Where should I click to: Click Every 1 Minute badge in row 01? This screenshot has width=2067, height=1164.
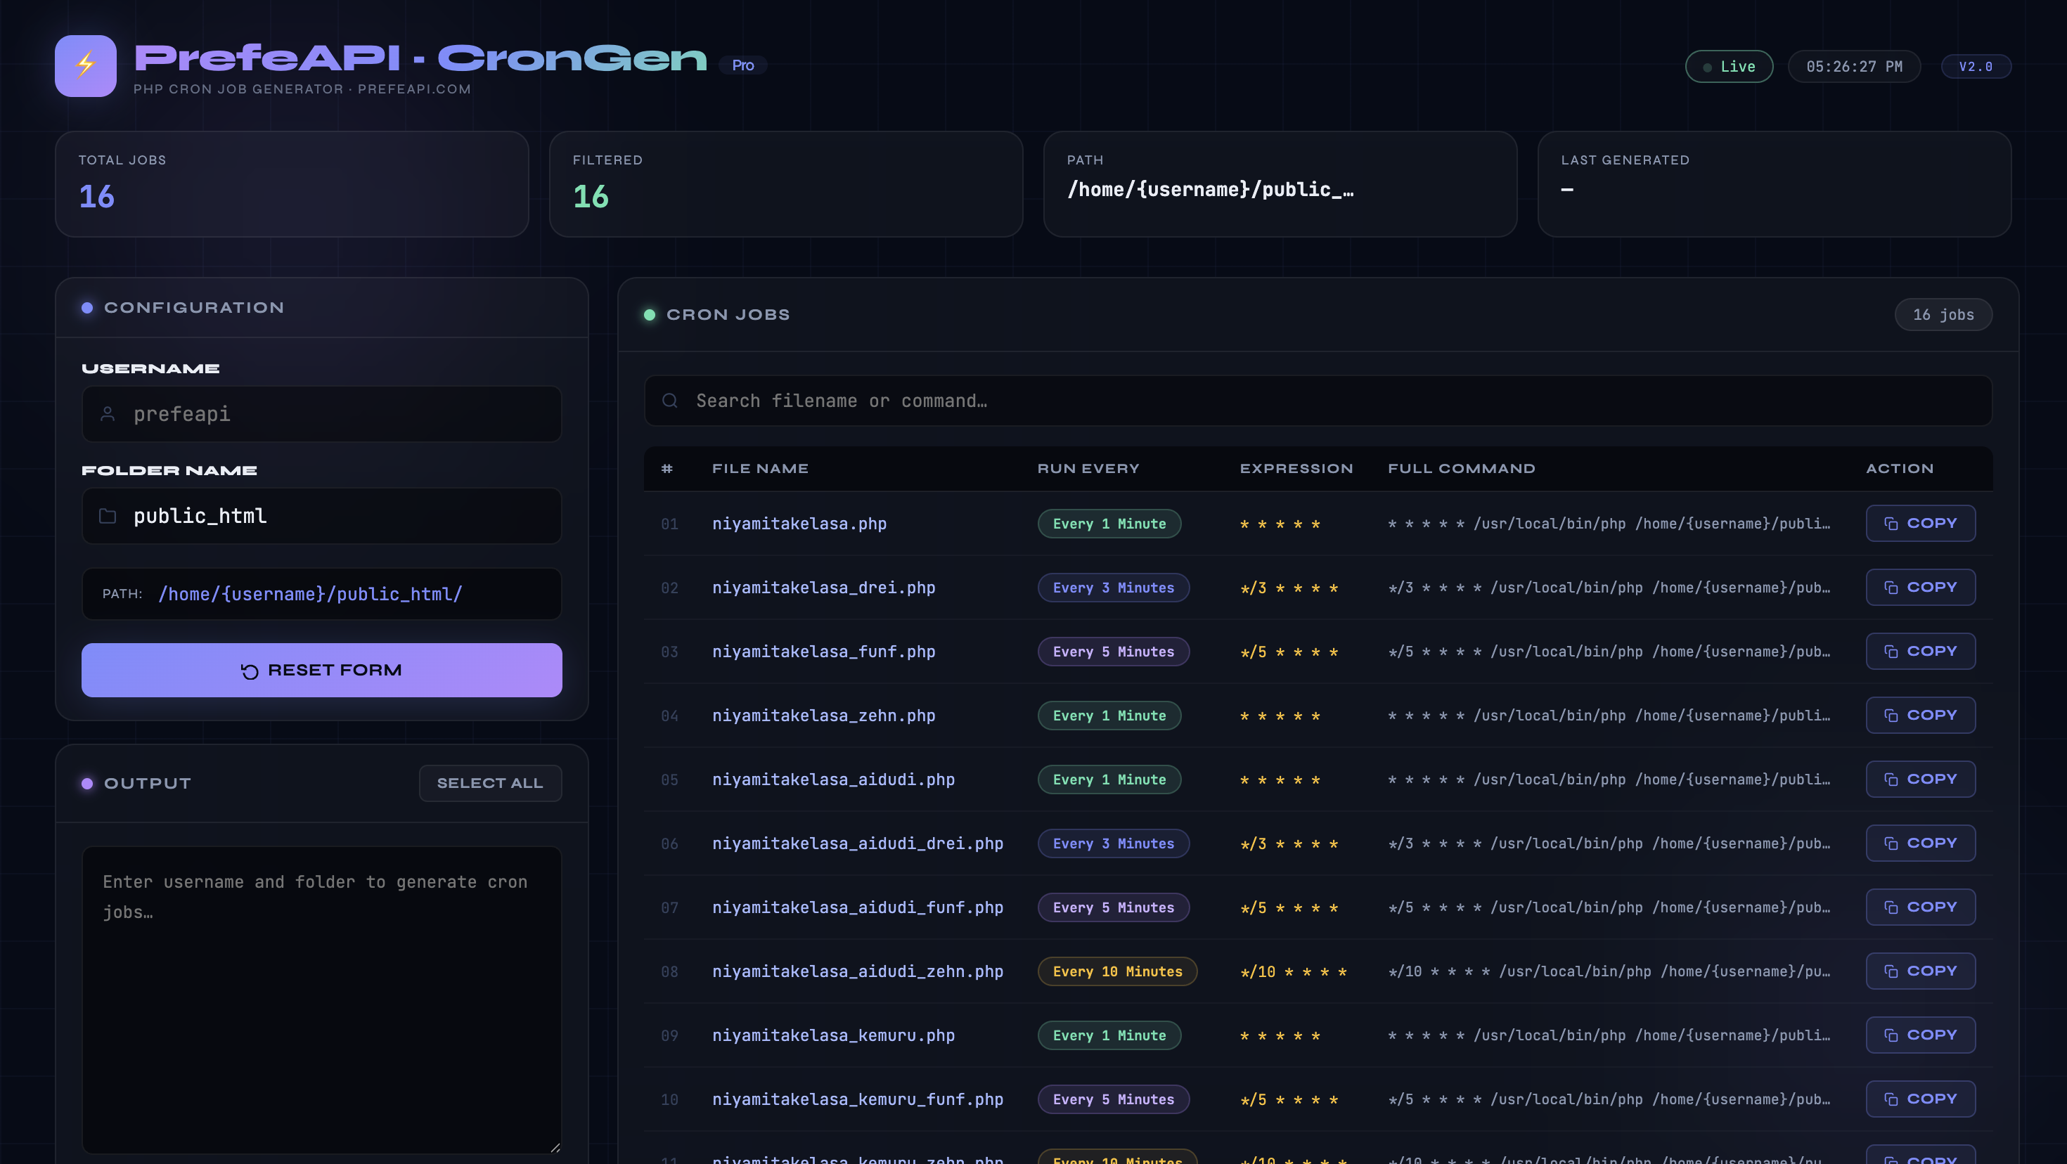click(x=1109, y=524)
